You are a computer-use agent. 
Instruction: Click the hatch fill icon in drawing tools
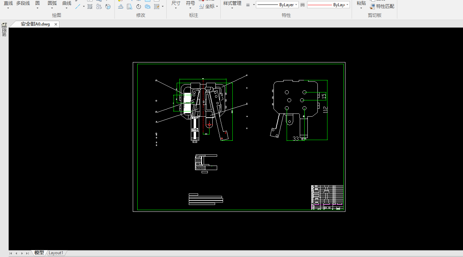tap(90, 7)
